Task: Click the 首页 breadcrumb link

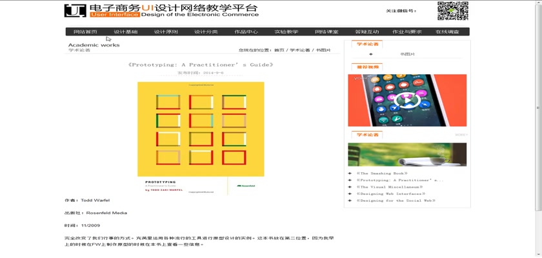Action: (x=279, y=50)
